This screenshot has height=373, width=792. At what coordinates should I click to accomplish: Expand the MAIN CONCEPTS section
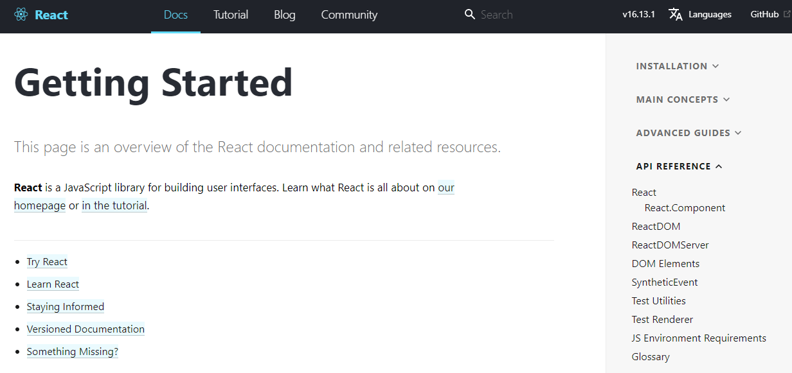pos(683,100)
